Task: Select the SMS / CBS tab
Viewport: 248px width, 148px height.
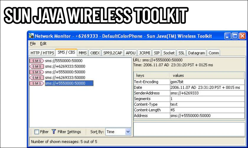Action: [x=66, y=52]
